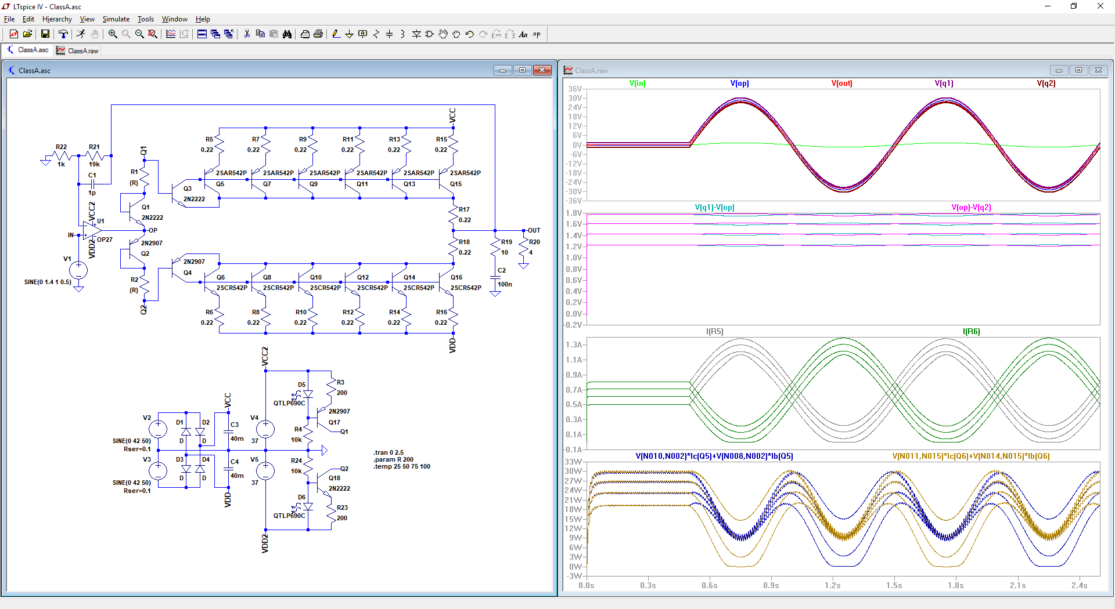Switch to the ClassA.raw tab
The image size is (1115, 609).
77,50
